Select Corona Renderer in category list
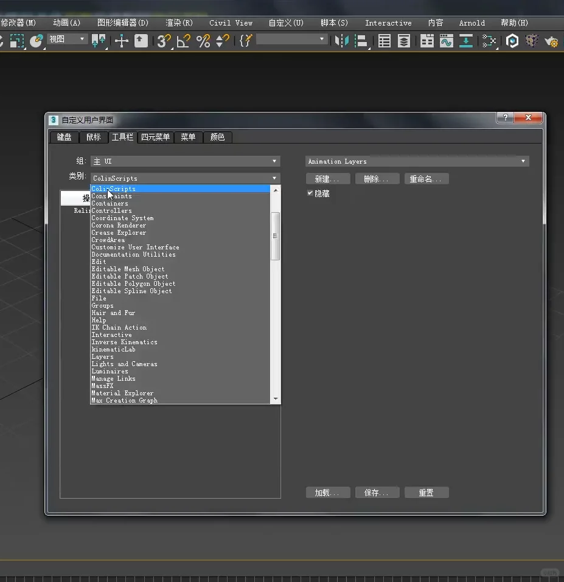The image size is (564, 582). pos(119,225)
